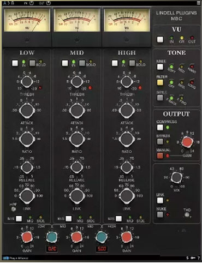Click the A>B compare button
This screenshot has height=264, width=202.
[x=9, y=3]
